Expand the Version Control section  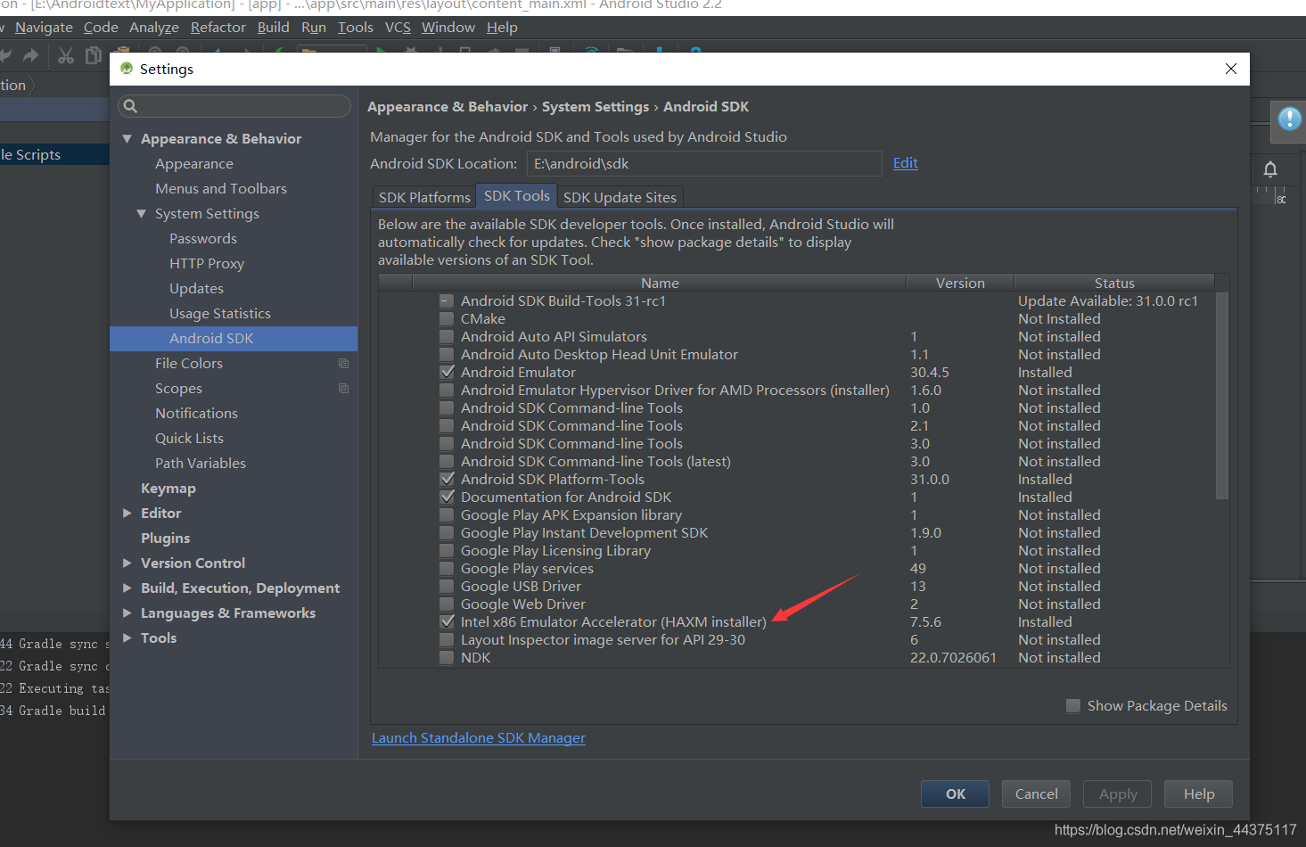127,563
